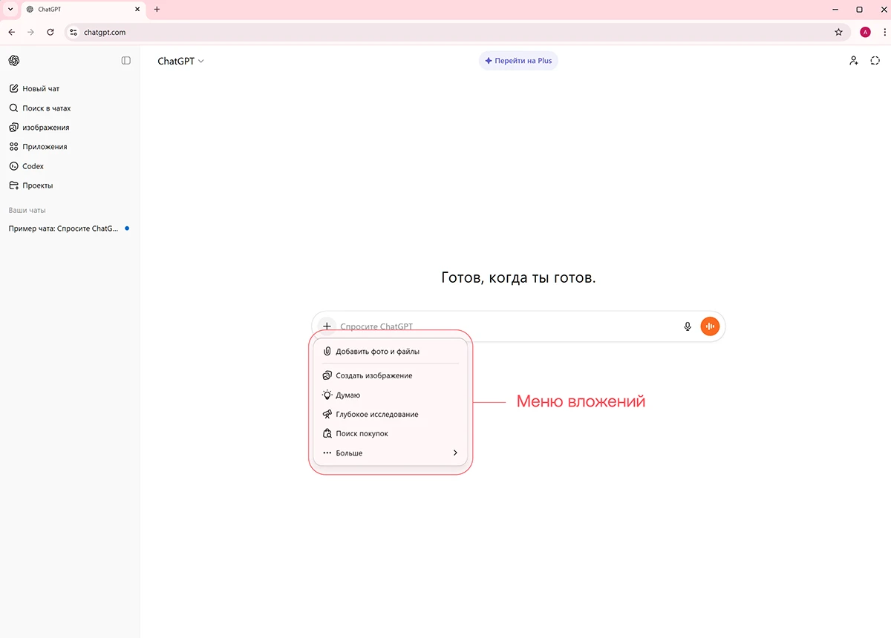The width and height of the screenshot is (891, 638).
Task: Open the temporary chat icon at top right
Action: point(875,61)
